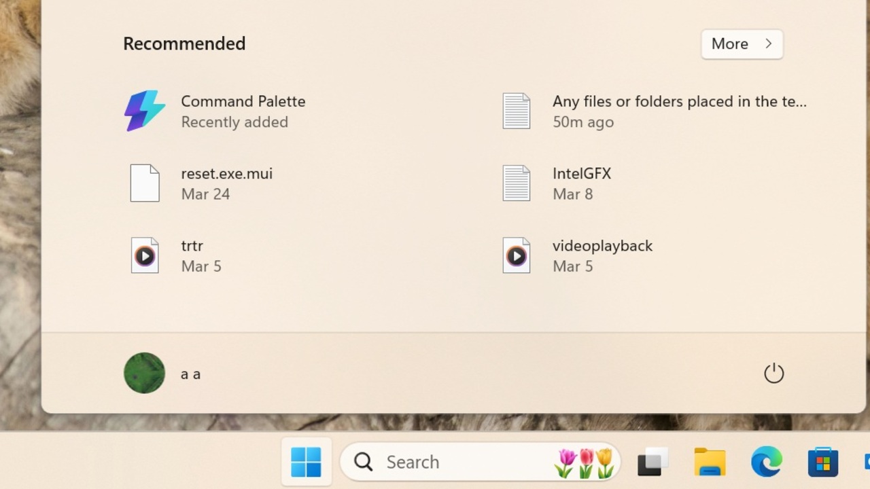Click the Start button

coord(306,462)
